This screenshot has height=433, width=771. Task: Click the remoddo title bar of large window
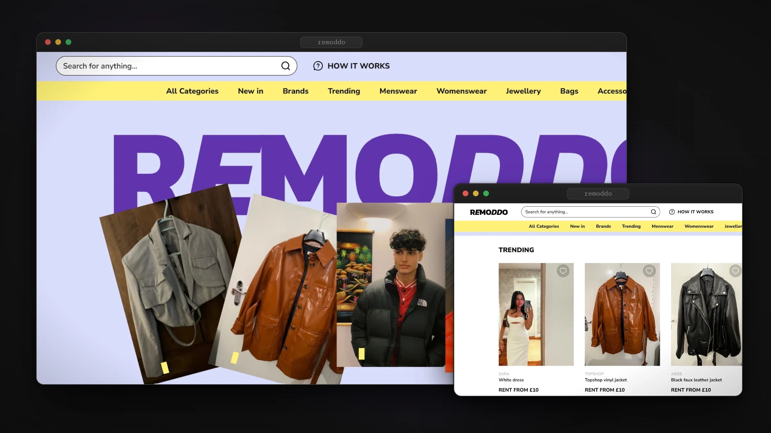(331, 42)
